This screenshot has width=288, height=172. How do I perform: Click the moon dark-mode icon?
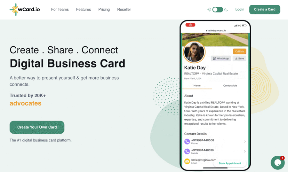click(x=226, y=10)
